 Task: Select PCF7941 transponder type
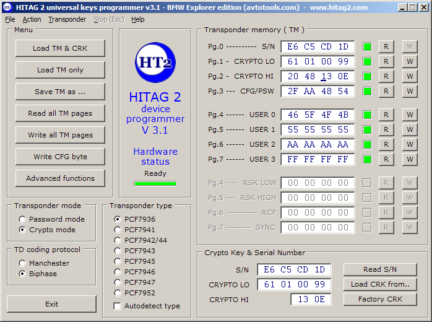118,230
